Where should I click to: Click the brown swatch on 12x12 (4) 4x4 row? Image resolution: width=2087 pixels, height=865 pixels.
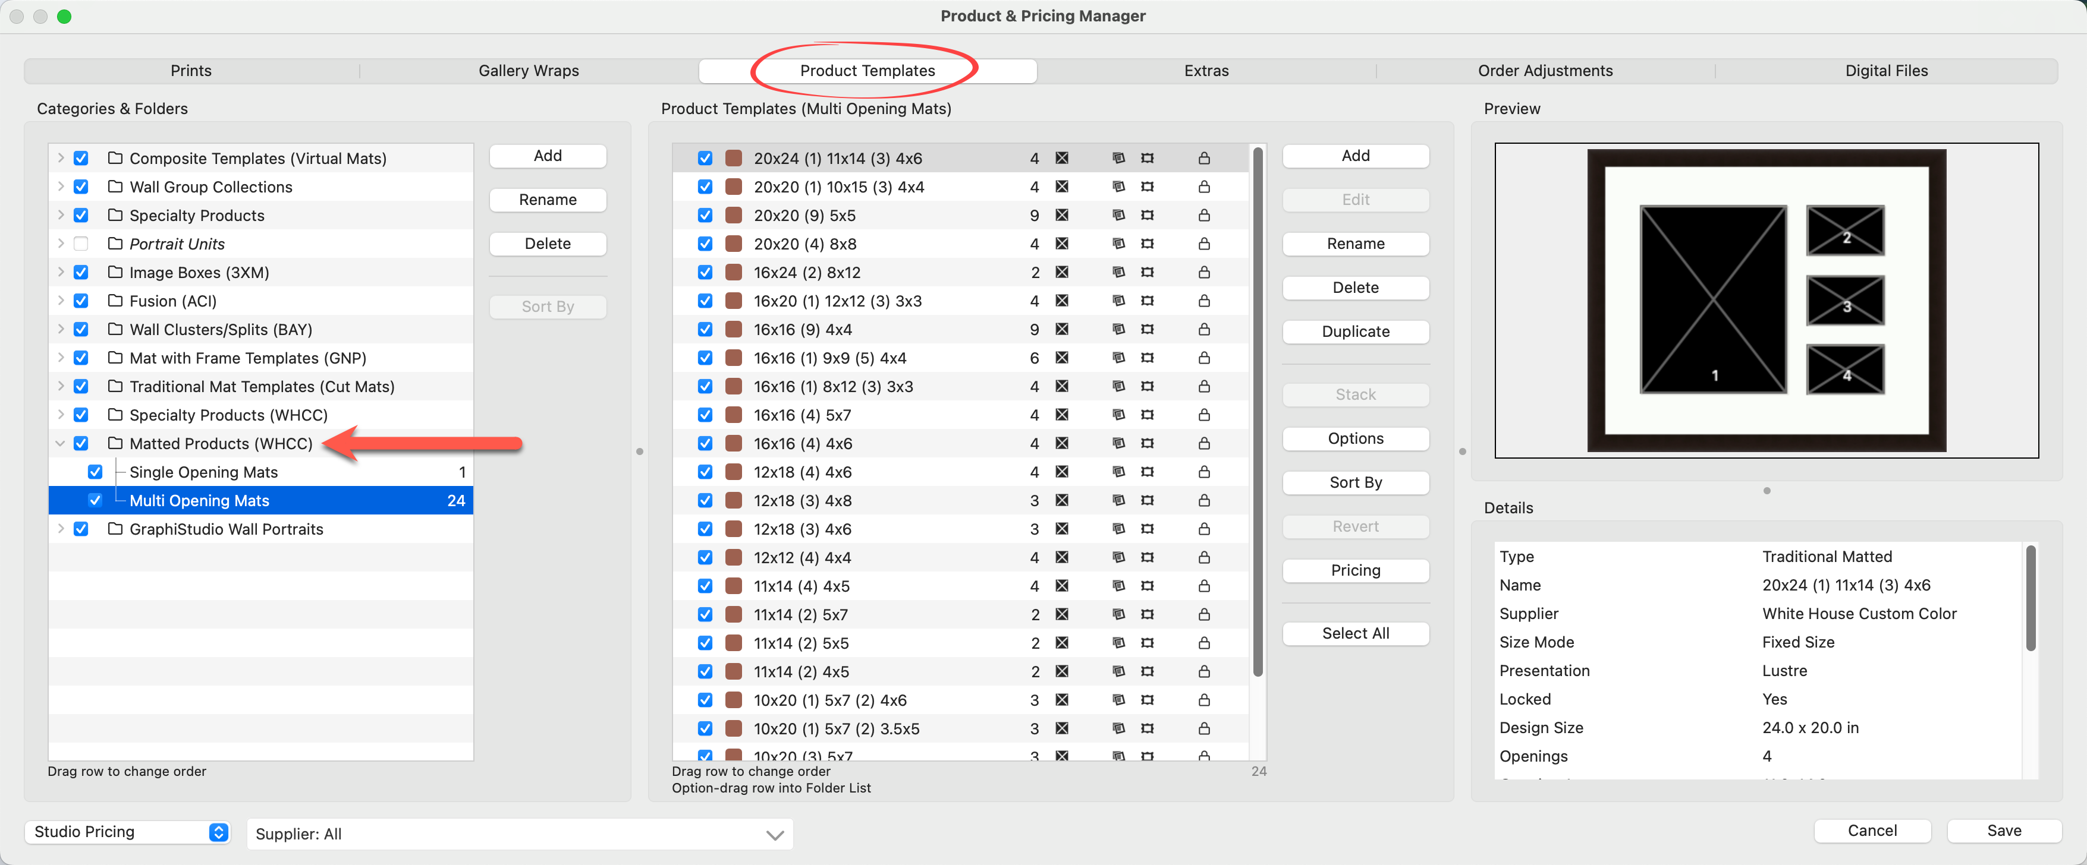point(733,557)
